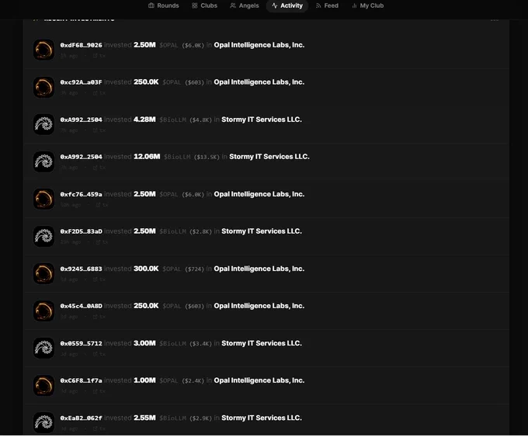Open the Rounds tab
This screenshot has width=528, height=437.
tap(164, 5)
